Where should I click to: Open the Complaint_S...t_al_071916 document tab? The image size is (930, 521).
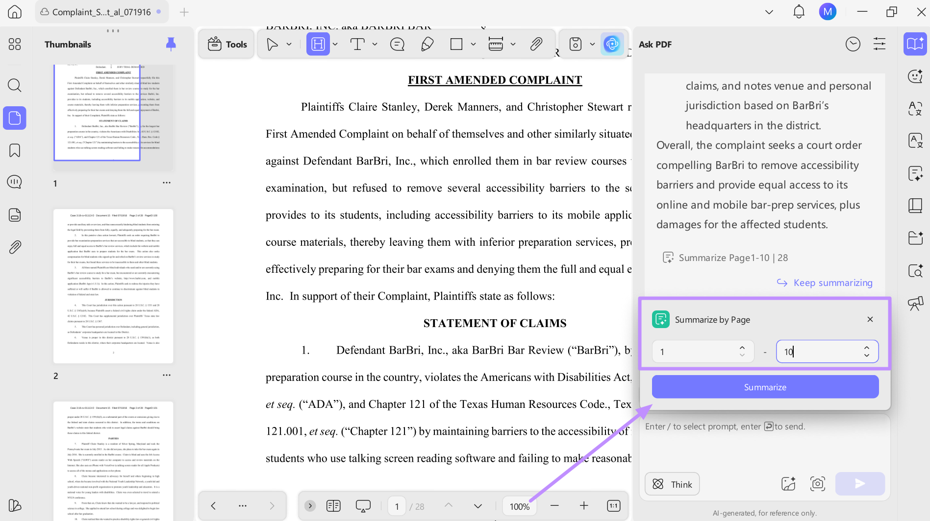coord(102,12)
